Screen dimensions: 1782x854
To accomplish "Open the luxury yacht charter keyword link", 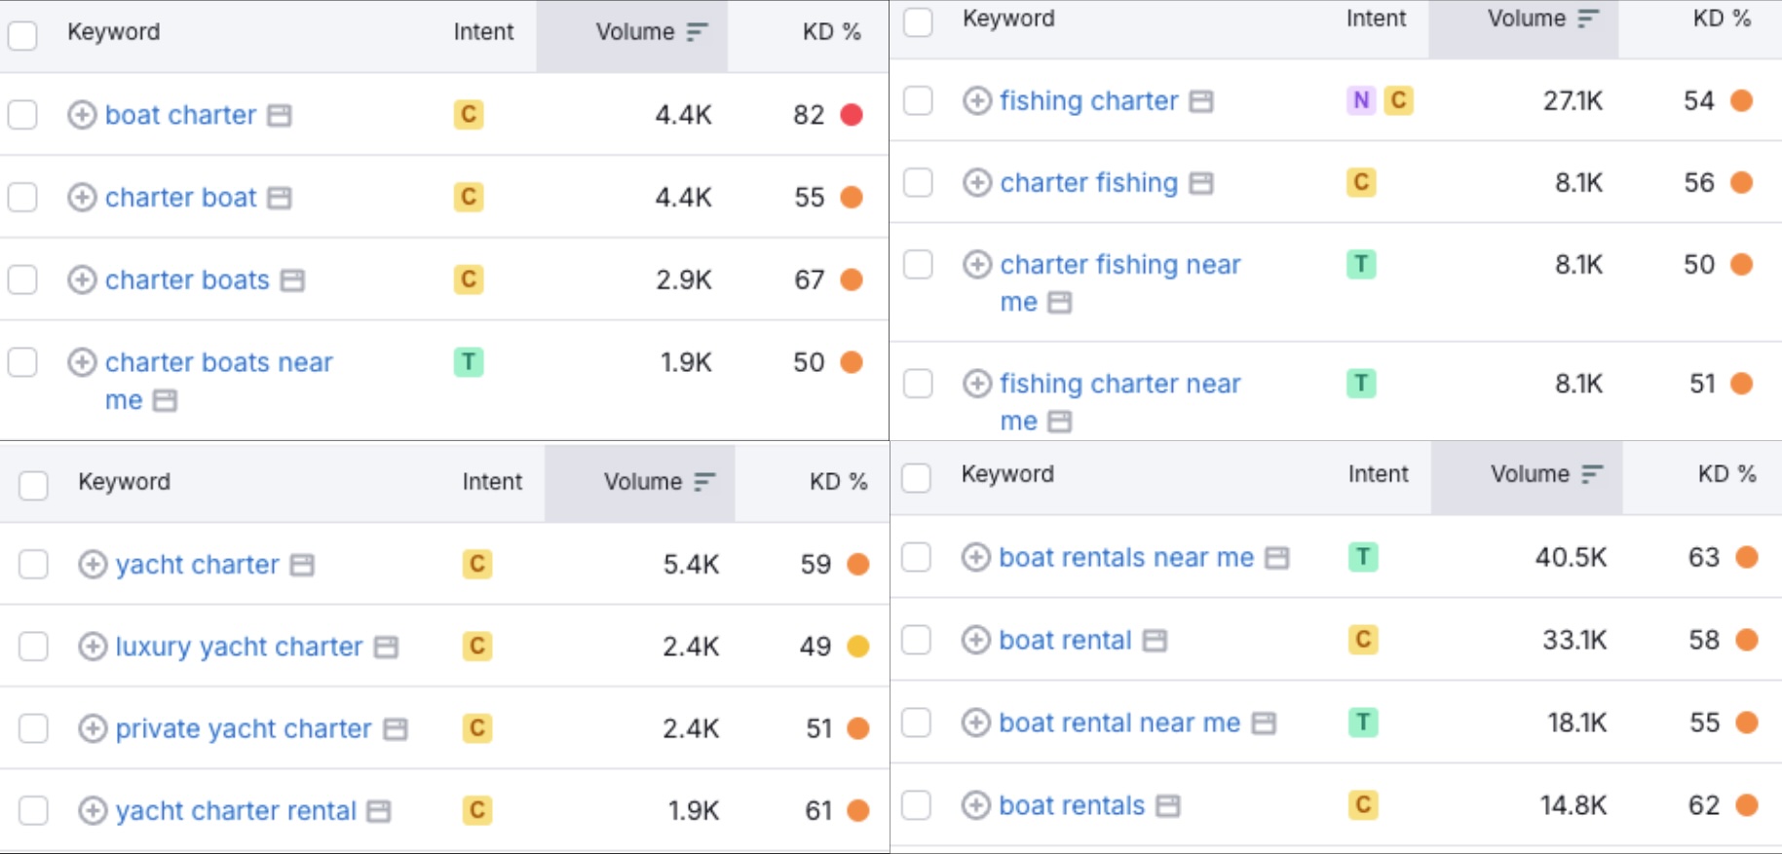I will point(239,647).
